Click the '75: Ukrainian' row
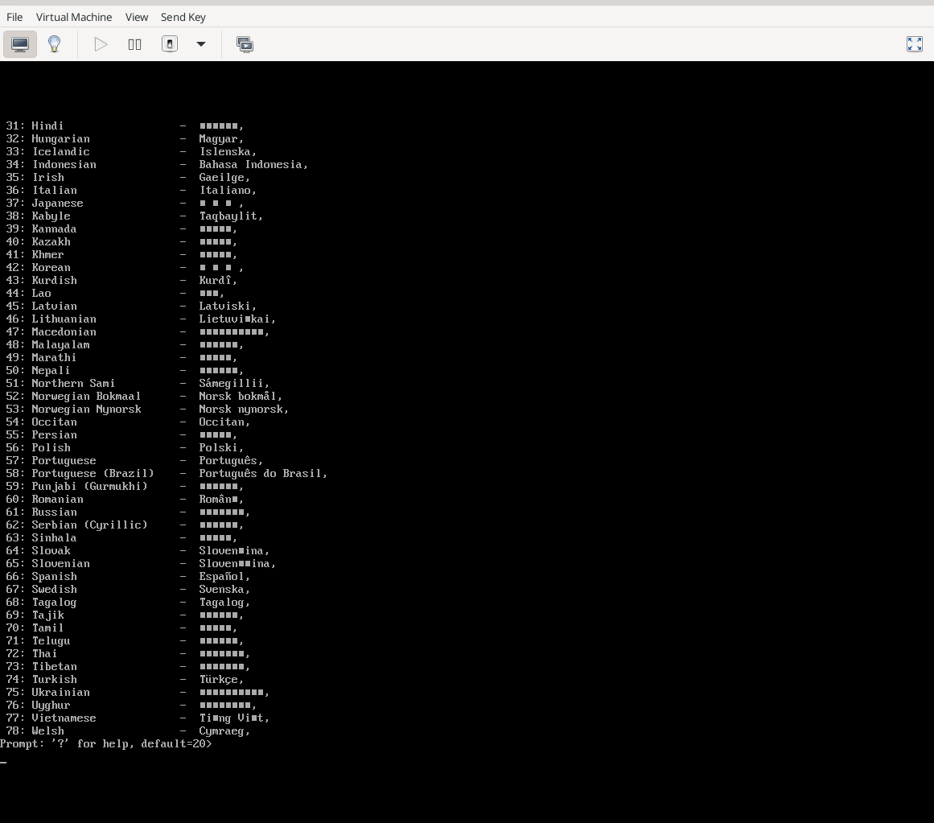 (x=138, y=693)
